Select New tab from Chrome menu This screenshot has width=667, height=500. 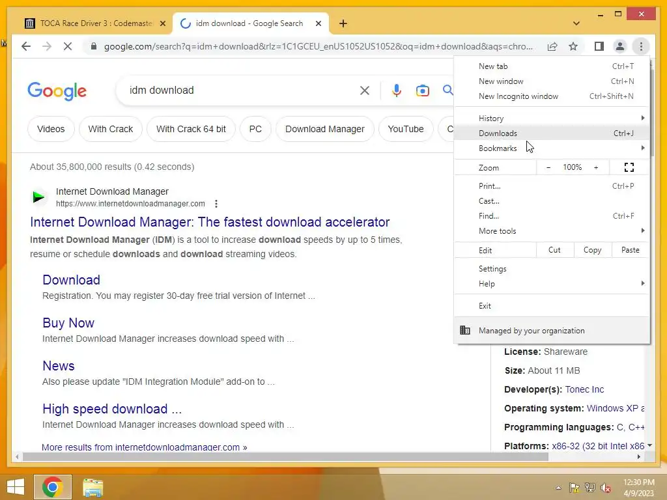pyautogui.click(x=552, y=66)
